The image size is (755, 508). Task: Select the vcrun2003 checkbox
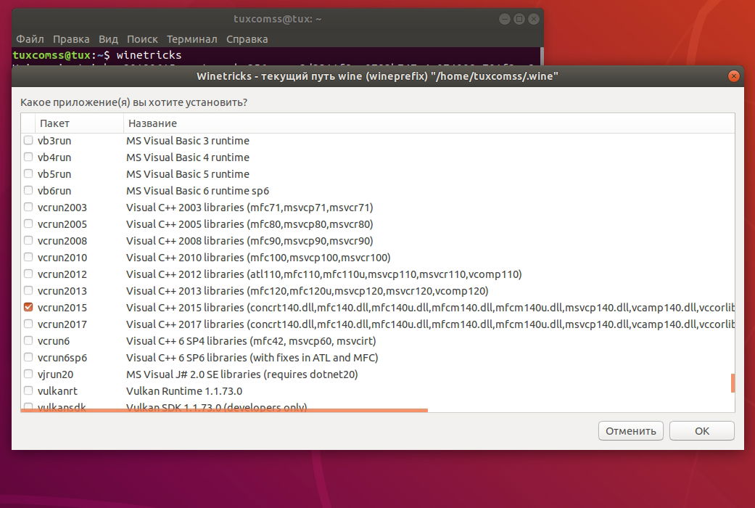28,208
